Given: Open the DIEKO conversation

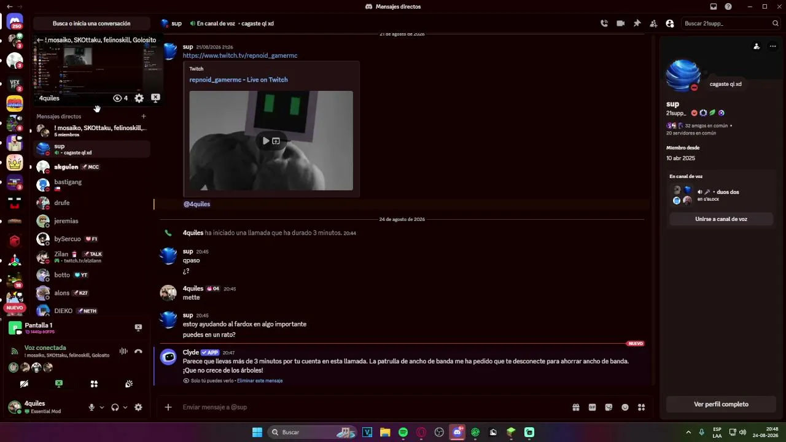Looking at the screenshot, I should [91, 311].
